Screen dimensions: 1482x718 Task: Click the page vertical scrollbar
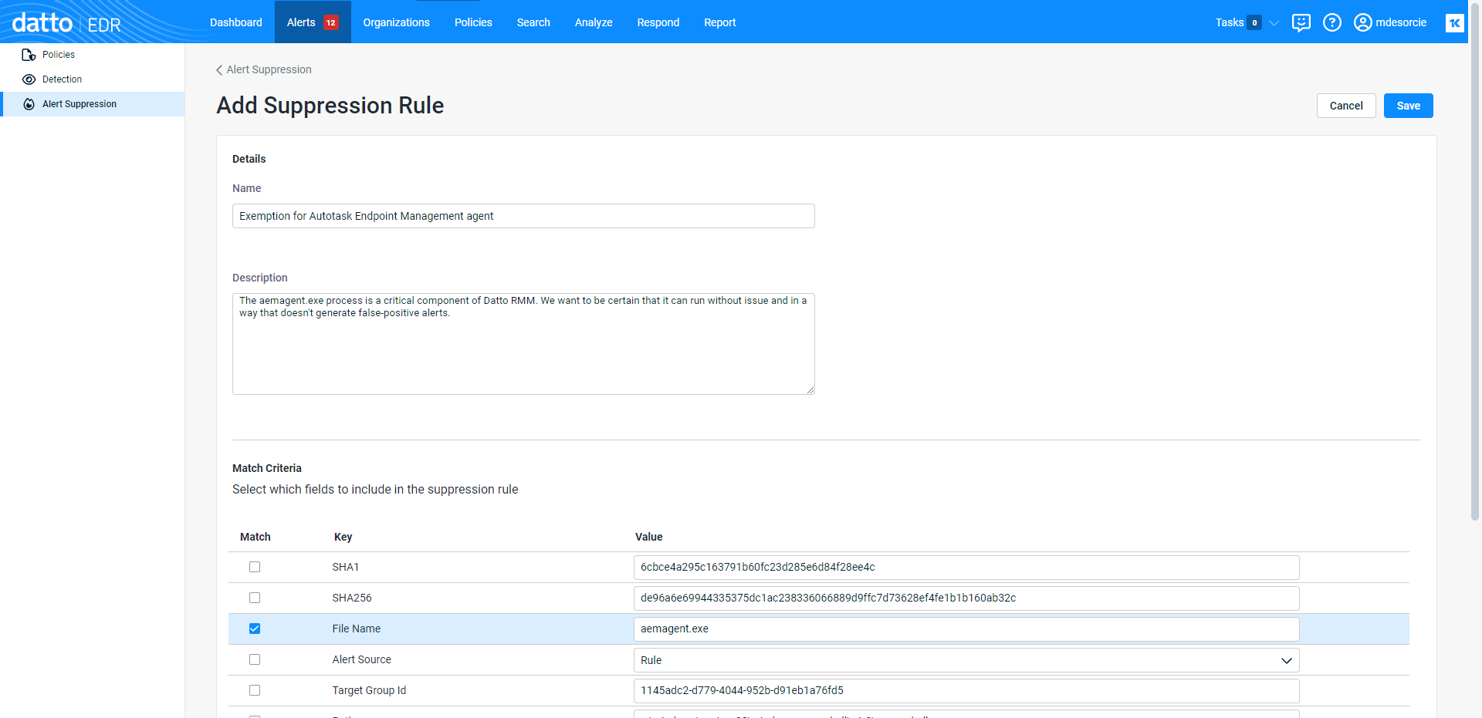coord(1475,262)
